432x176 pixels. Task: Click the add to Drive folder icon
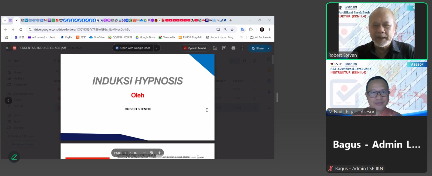[x=215, y=48]
